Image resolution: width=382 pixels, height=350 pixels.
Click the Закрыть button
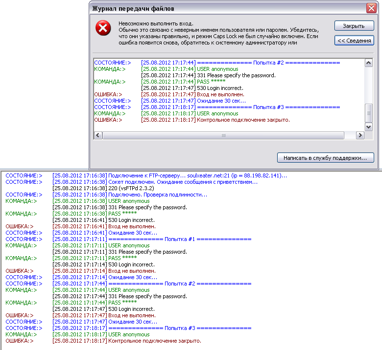pos(354,26)
